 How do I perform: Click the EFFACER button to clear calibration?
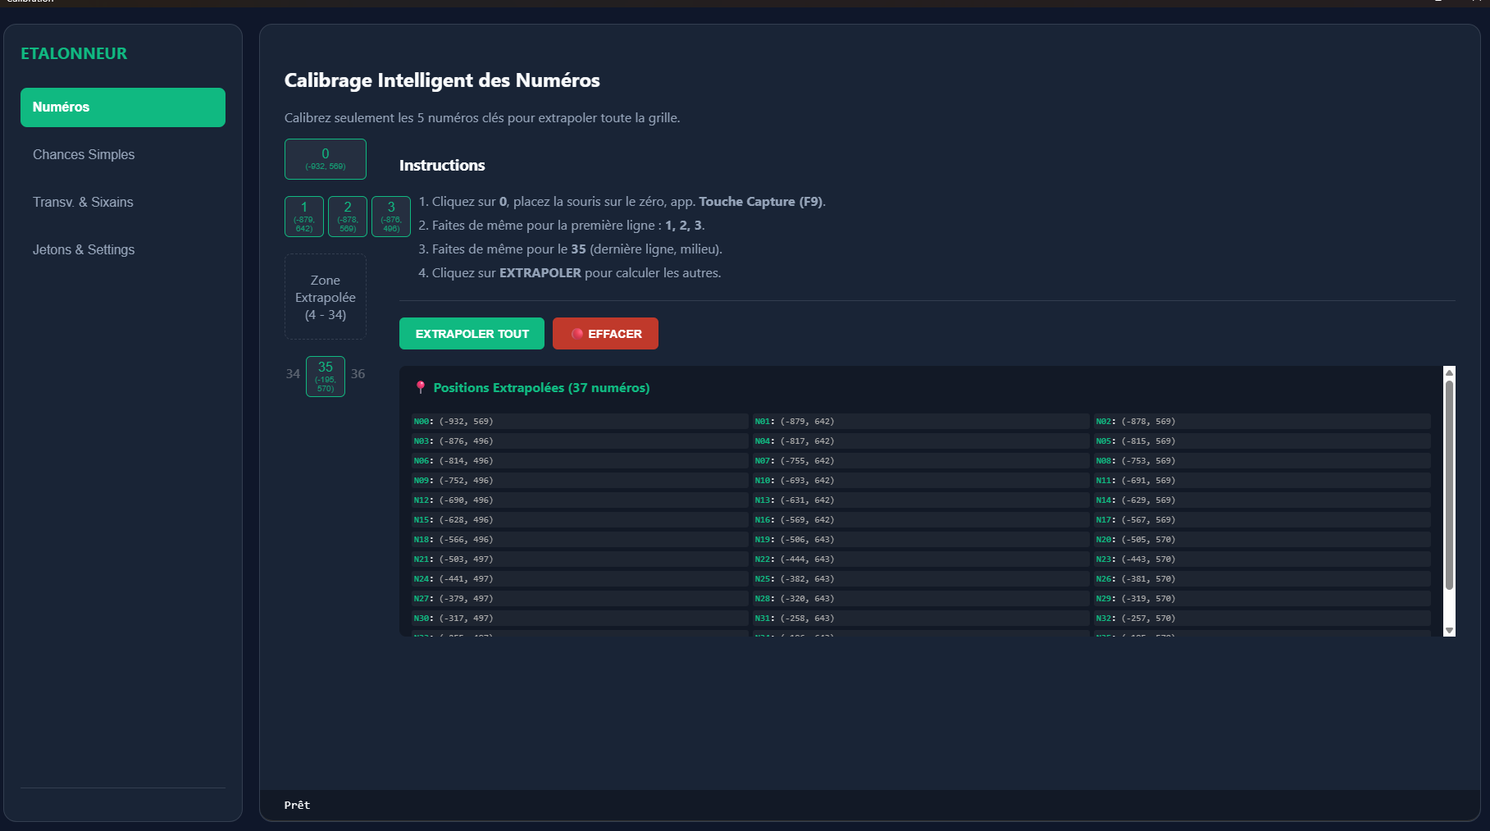click(x=605, y=333)
